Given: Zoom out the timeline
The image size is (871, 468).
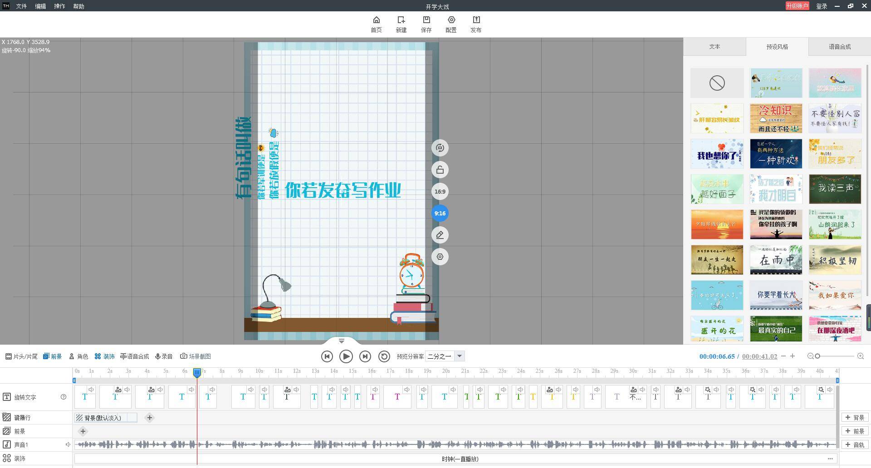Looking at the screenshot, I should (x=811, y=356).
